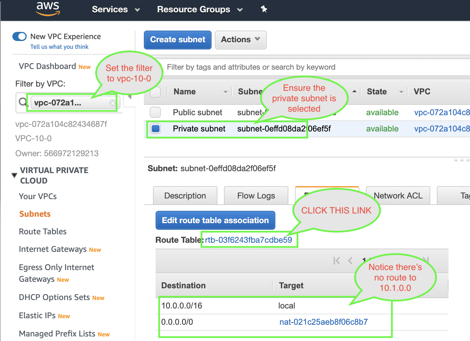Click the pin shortcut icon in the top bar
The height and width of the screenshot is (341, 470).
[264, 9]
